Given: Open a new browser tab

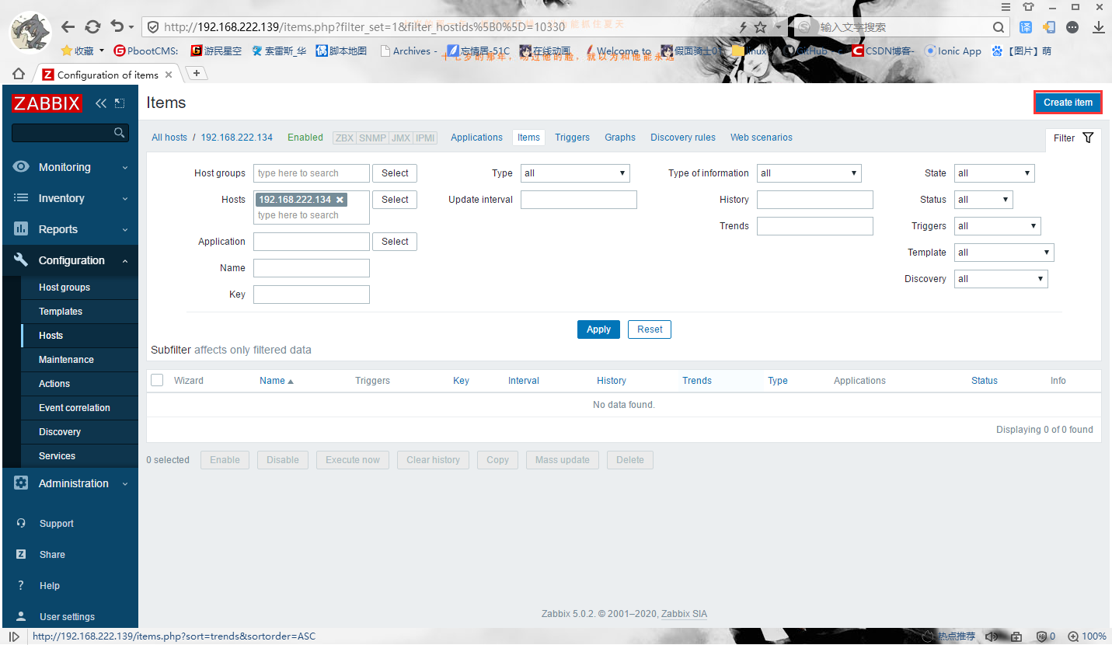Looking at the screenshot, I should point(197,73).
